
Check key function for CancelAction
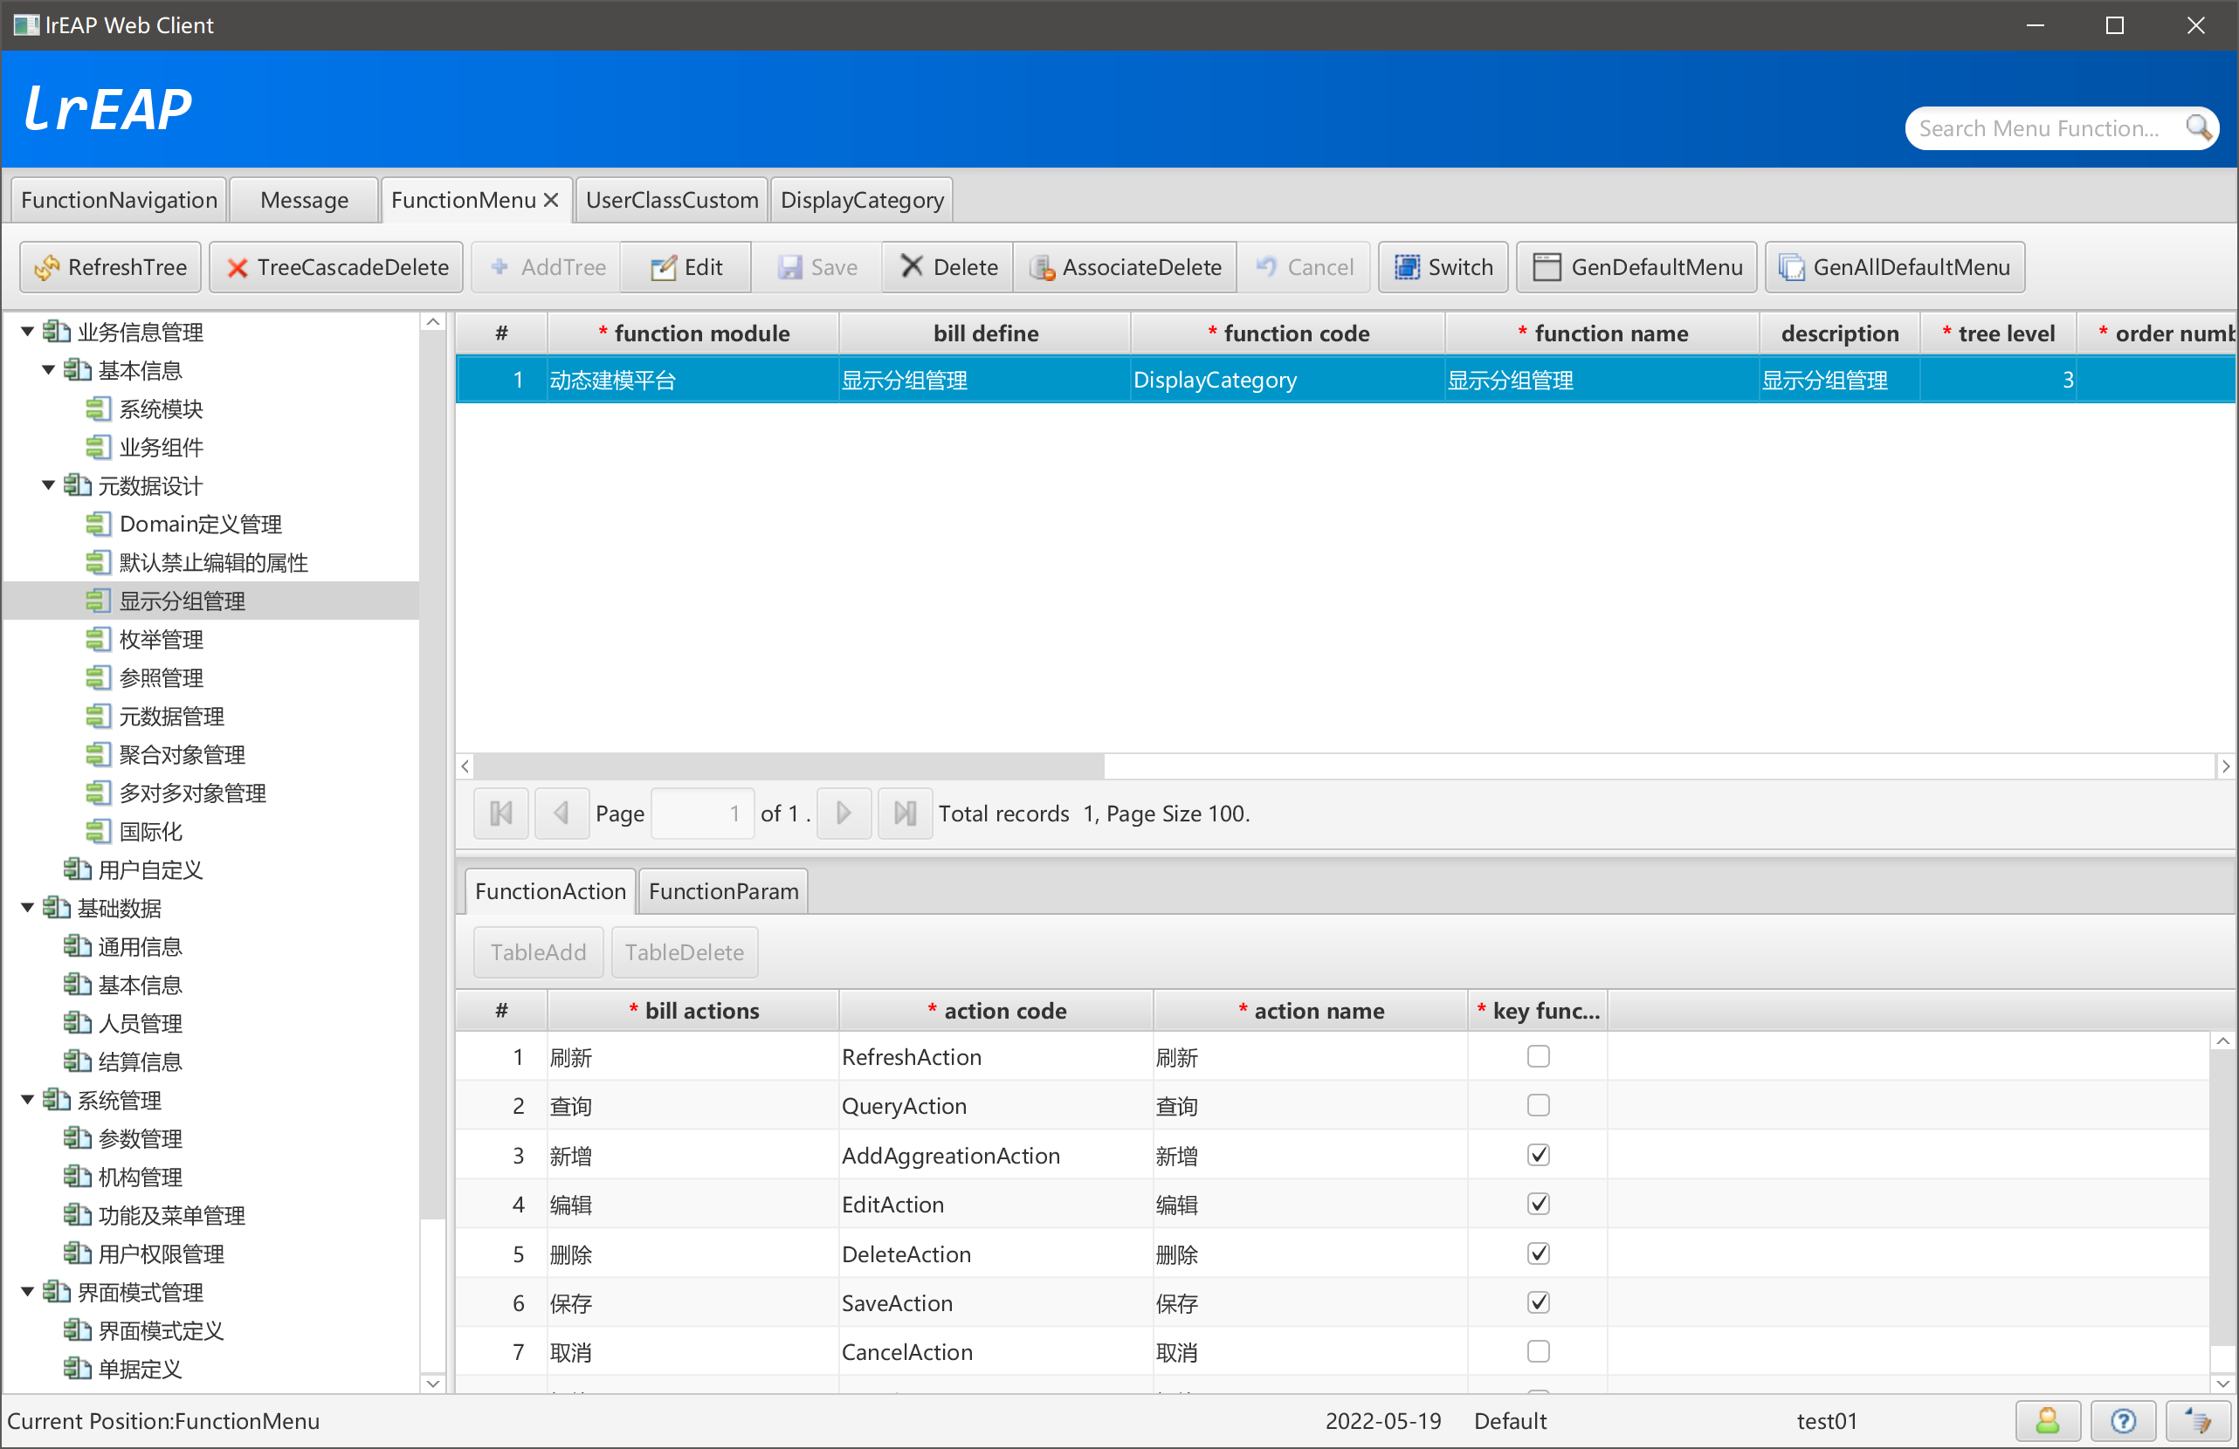(1538, 1351)
